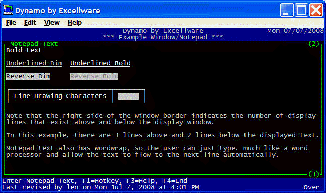Image resolution: width=326 pixels, height=193 pixels.
Task: Click the Dynamo application icon in title bar
Action: click(x=8, y=10)
